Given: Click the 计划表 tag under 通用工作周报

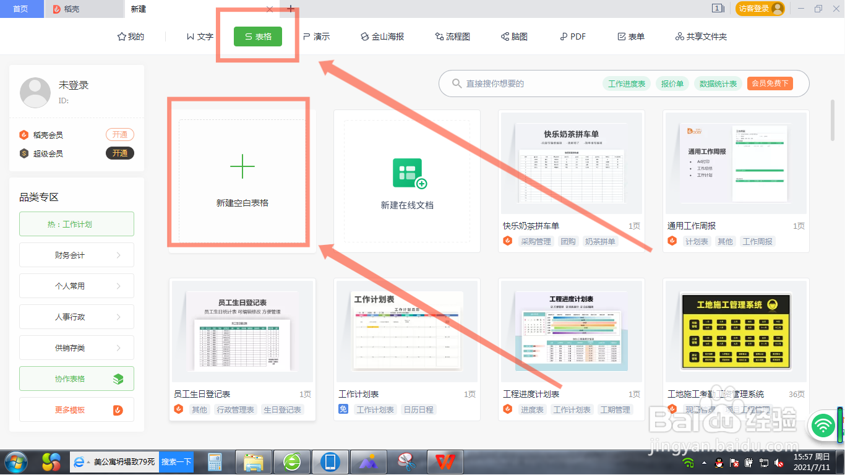Looking at the screenshot, I should [697, 241].
